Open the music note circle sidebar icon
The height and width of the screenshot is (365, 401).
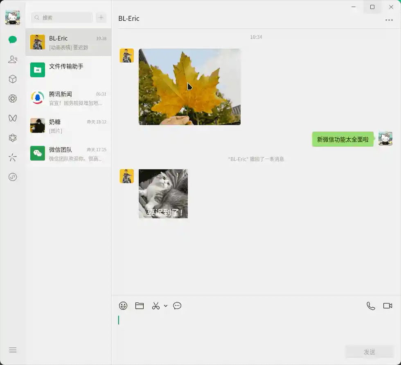tap(13, 177)
